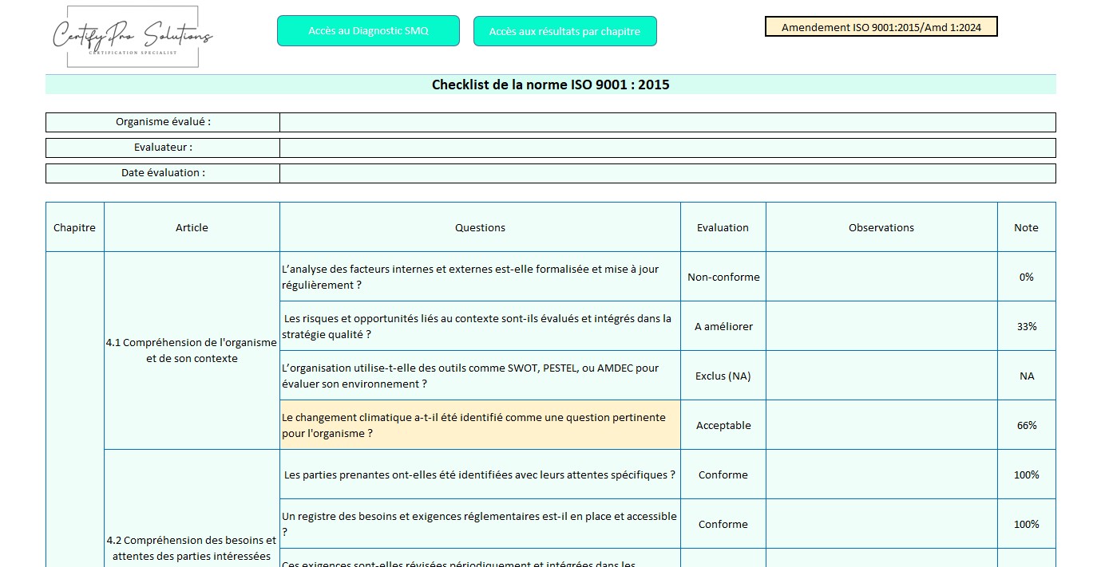Select 100% note for parties prenantes row
Image resolution: width=1097 pixels, height=567 pixels.
[1027, 474]
